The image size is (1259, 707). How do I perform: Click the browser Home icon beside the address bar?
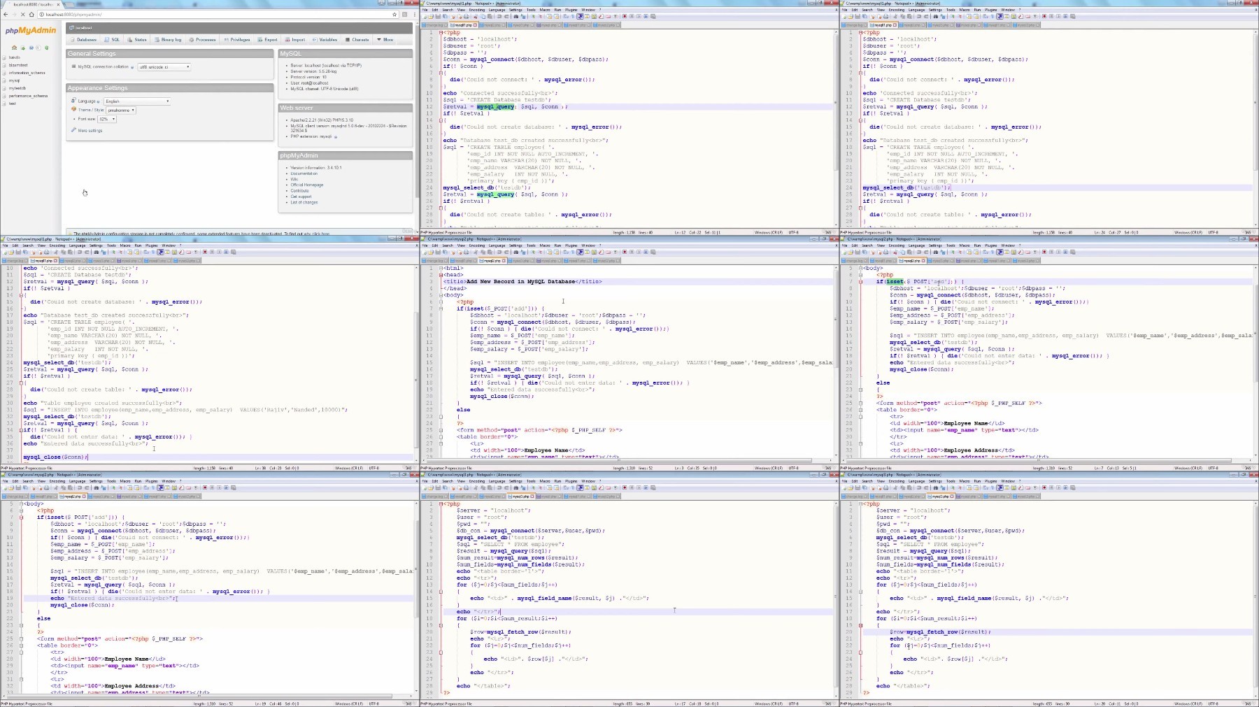tap(31, 14)
